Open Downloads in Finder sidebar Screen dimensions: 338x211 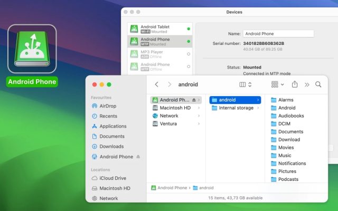(x=108, y=147)
